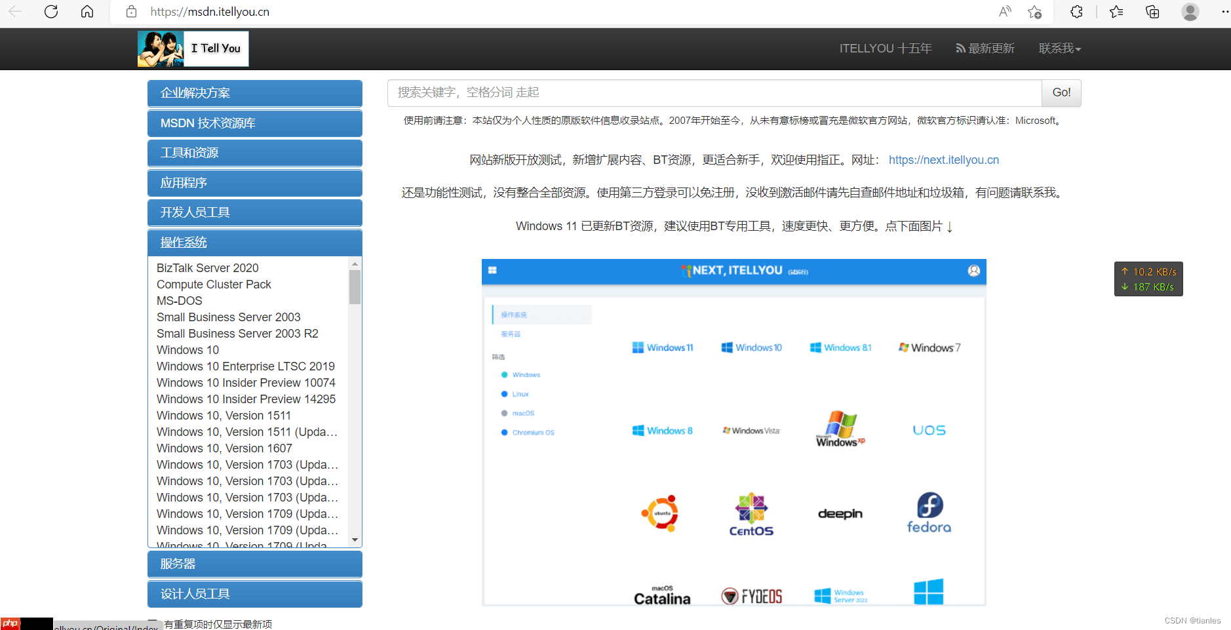The height and width of the screenshot is (630, 1231).
Task: Click the OS list scroll up arrow
Action: coord(355,264)
